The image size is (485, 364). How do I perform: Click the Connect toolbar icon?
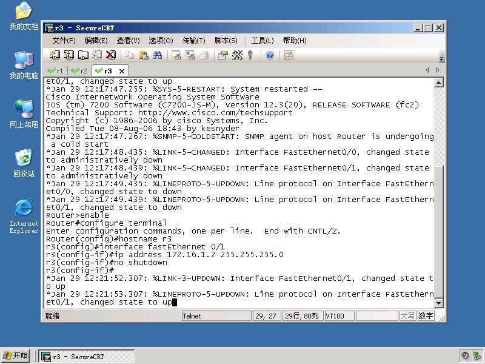(x=55, y=55)
